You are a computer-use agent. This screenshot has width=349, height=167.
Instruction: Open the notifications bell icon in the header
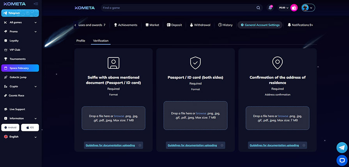tap(270, 8)
